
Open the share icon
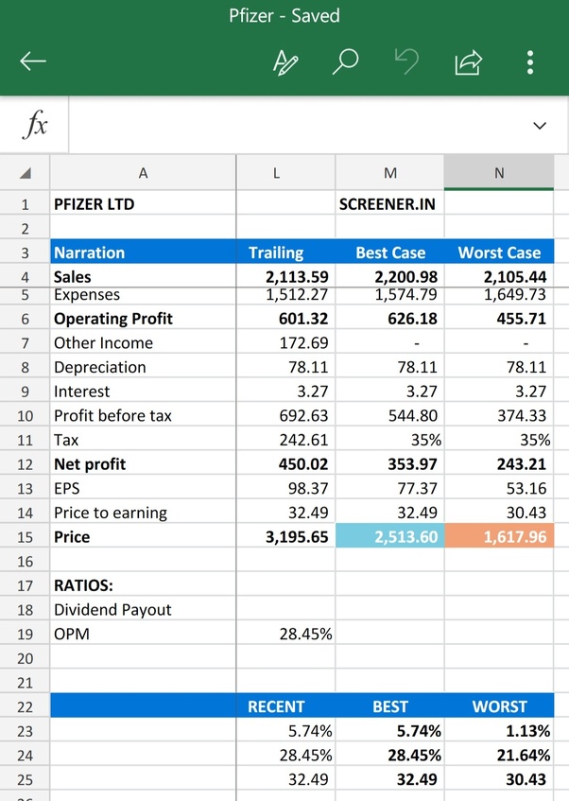[469, 62]
